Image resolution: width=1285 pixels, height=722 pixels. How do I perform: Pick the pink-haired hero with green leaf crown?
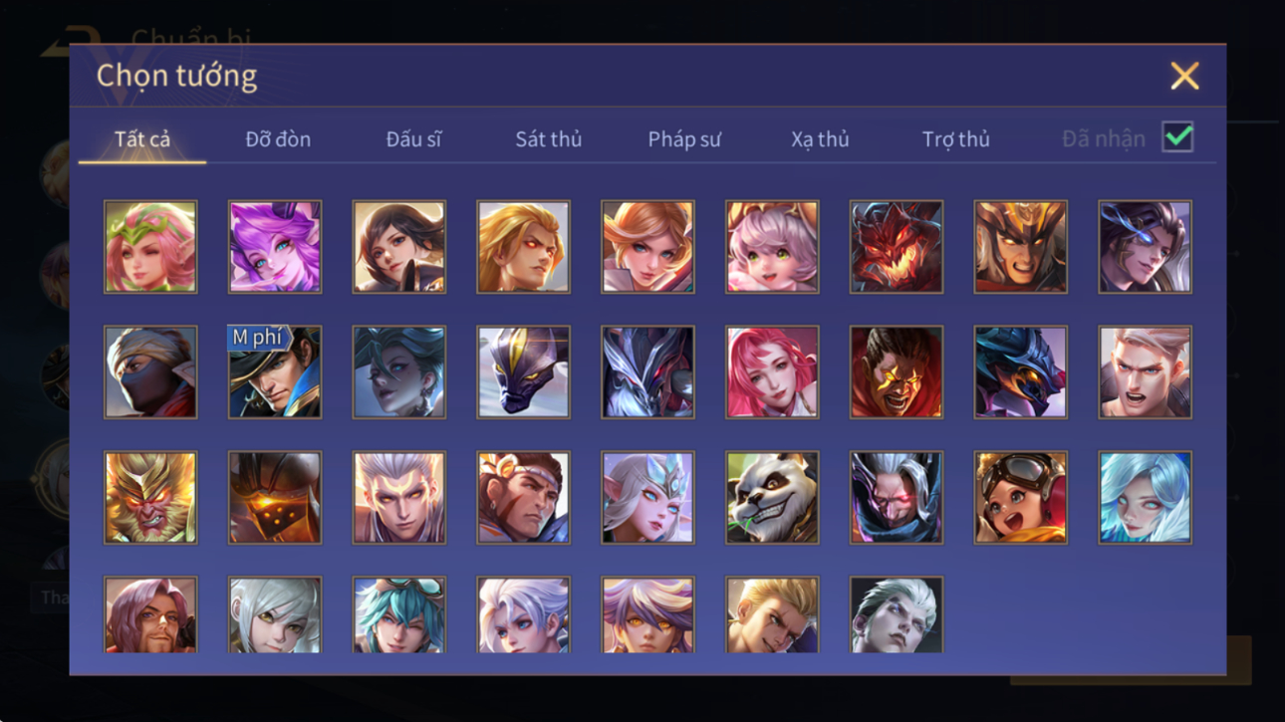click(x=150, y=247)
